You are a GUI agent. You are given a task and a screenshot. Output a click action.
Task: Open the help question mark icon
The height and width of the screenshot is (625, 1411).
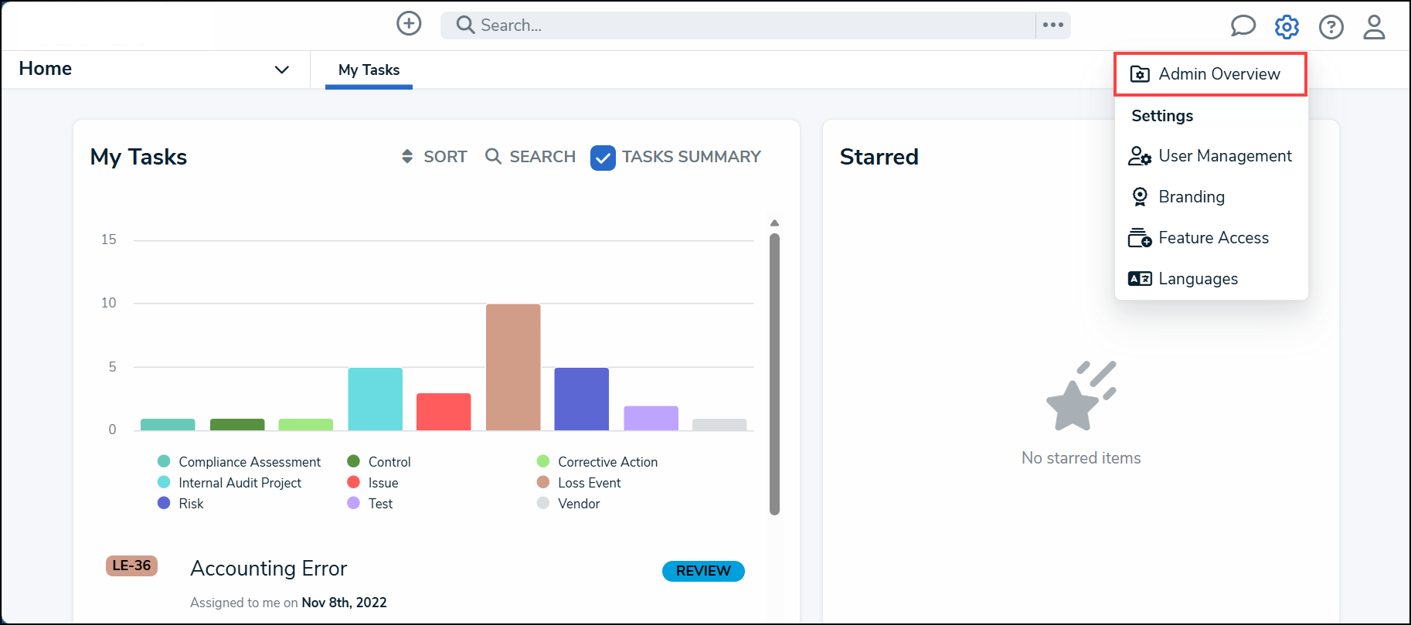[1331, 27]
